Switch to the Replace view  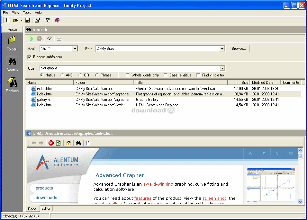click(12, 85)
